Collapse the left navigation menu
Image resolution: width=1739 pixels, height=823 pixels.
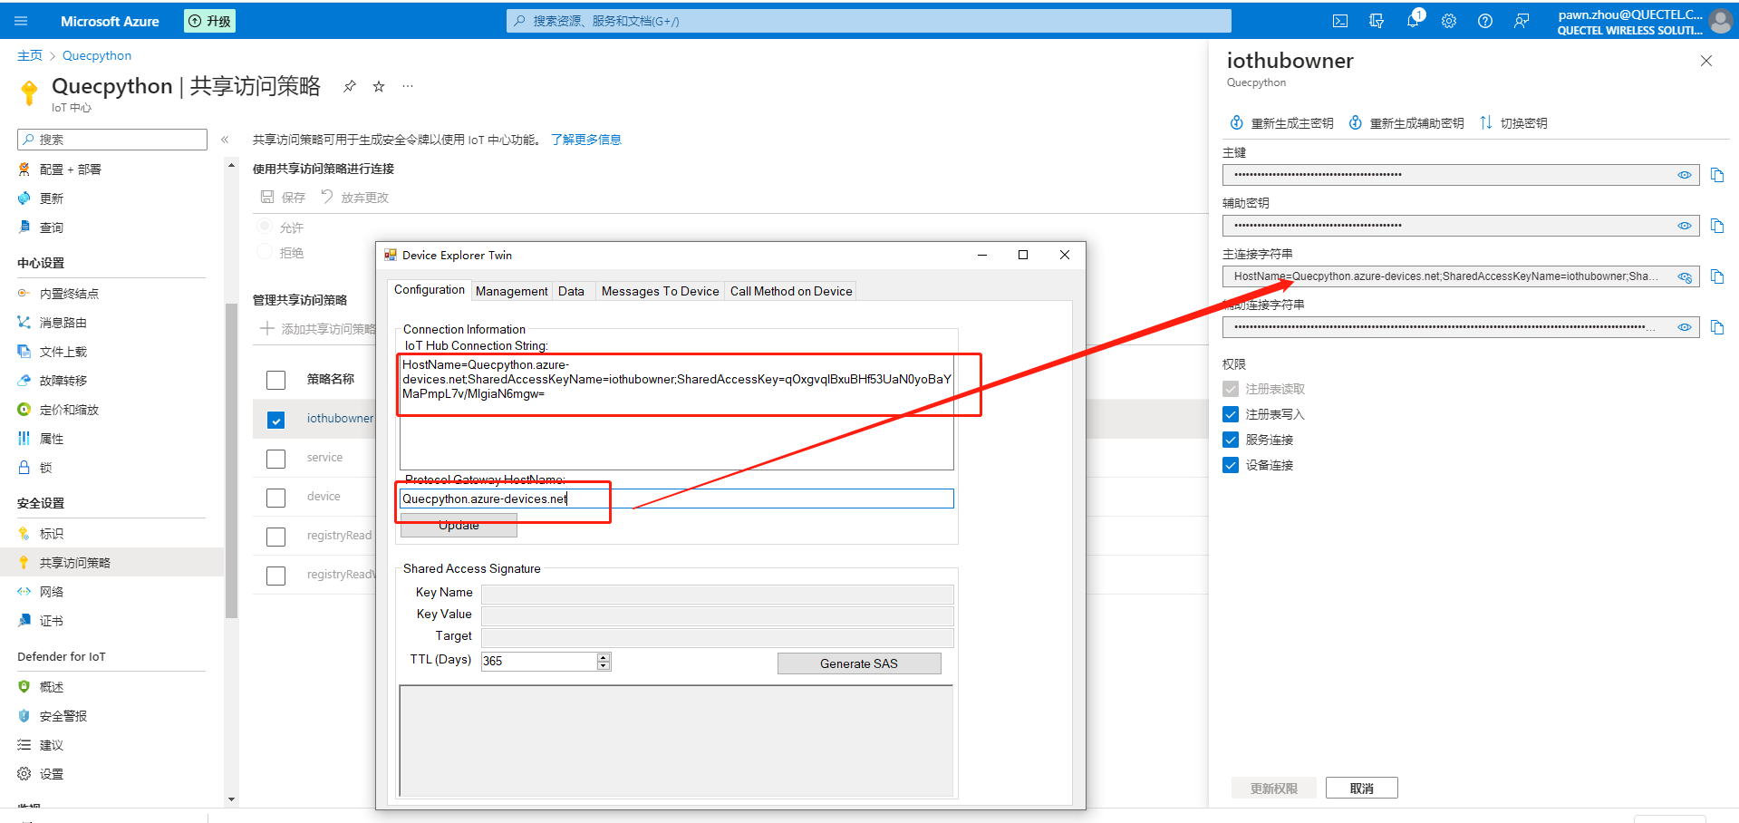[x=225, y=140]
